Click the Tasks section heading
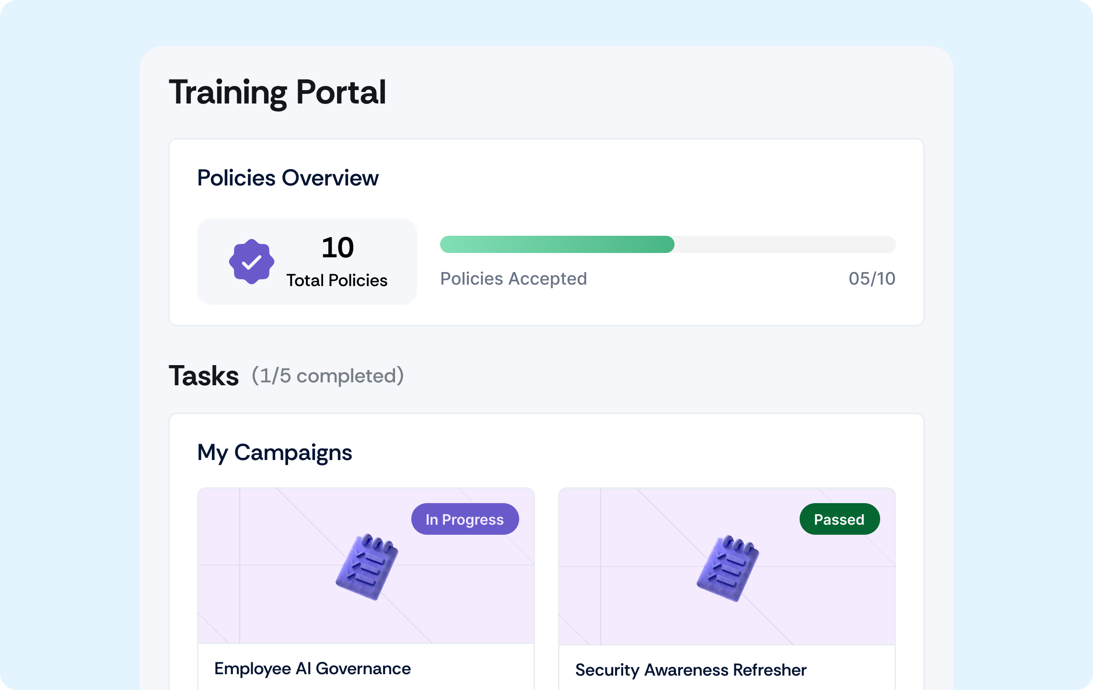 coord(204,376)
